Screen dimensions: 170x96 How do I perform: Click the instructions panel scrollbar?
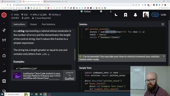tap(75, 54)
